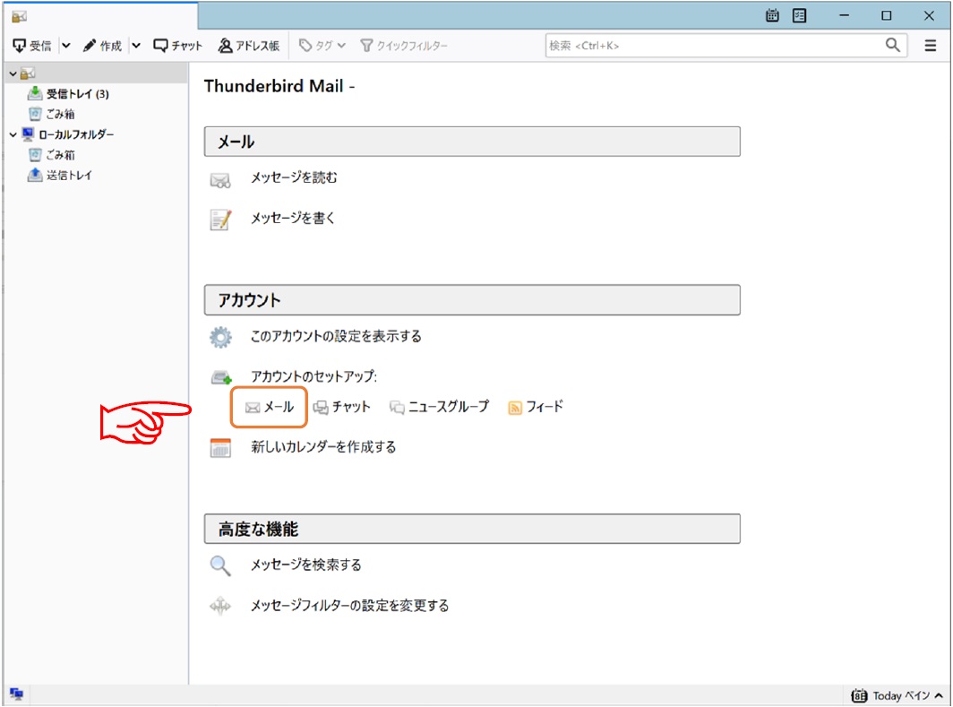
Task: Click the write message pencil icon
Action: coord(220,220)
